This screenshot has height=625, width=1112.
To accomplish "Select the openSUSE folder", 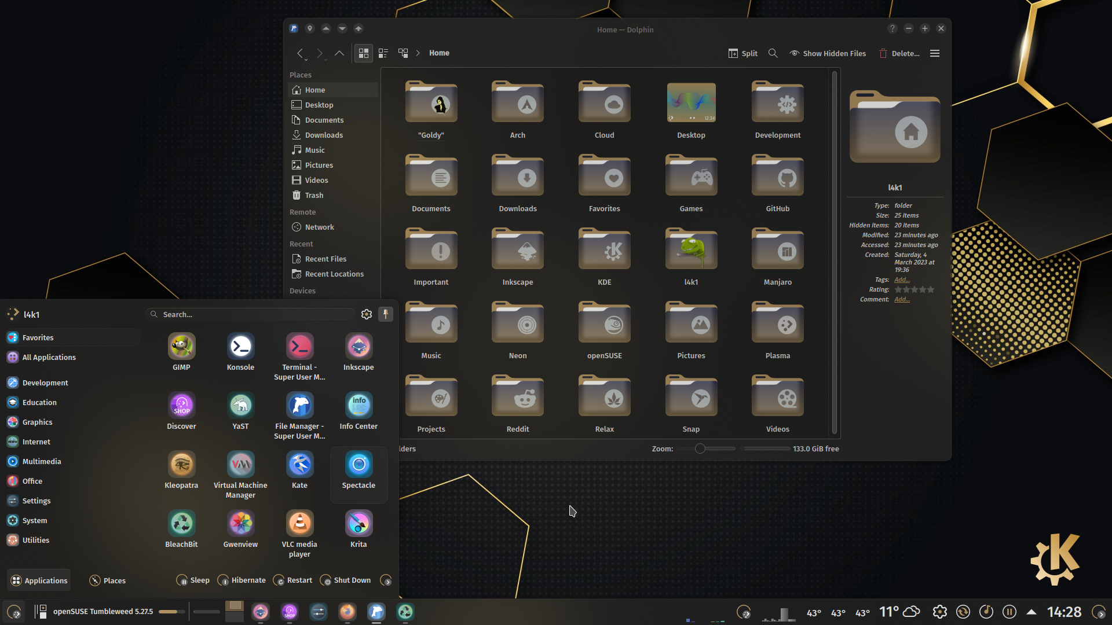I will pyautogui.click(x=604, y=330).
